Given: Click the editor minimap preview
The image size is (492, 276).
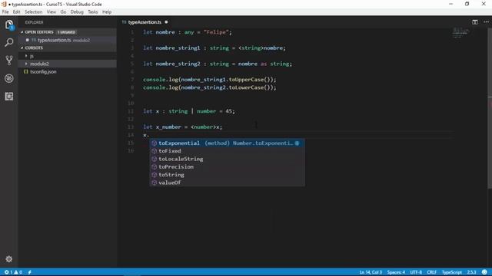Looking at the screenshot, I should [x=461, y=32].
